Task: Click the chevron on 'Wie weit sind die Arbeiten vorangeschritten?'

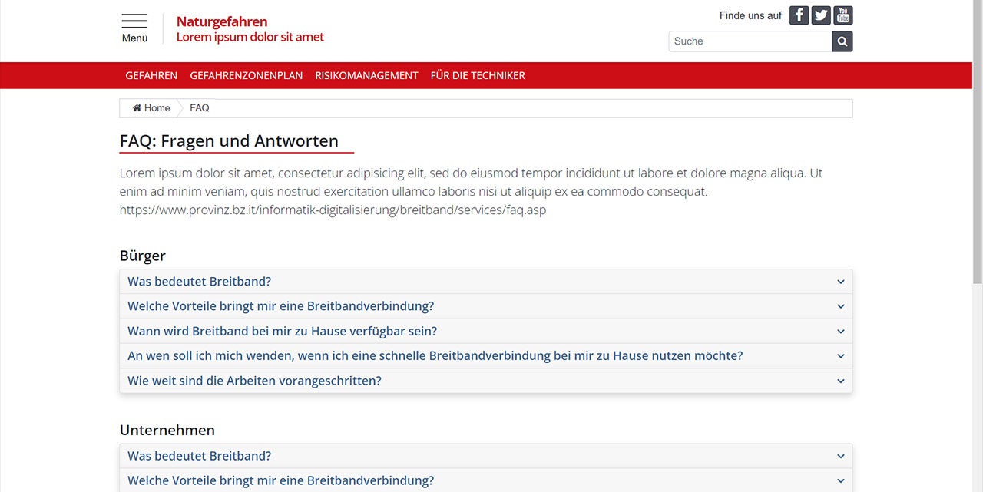Action: pyautogui.click(x=840, y=381)
